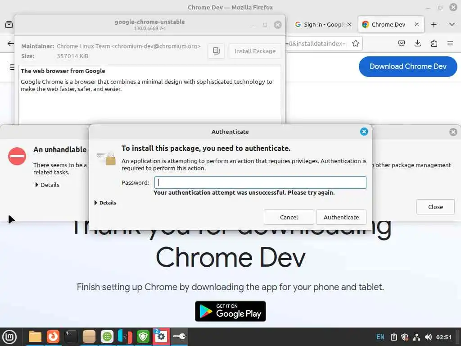The image size is (461, 346).
Task: Open the Terminal from the taskbar
Action: click(71, 337)
